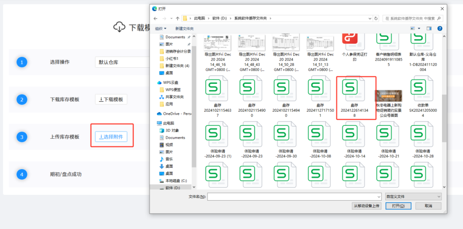
Task: Click 新建文件夹 in the toolbar
Action: 184,28
